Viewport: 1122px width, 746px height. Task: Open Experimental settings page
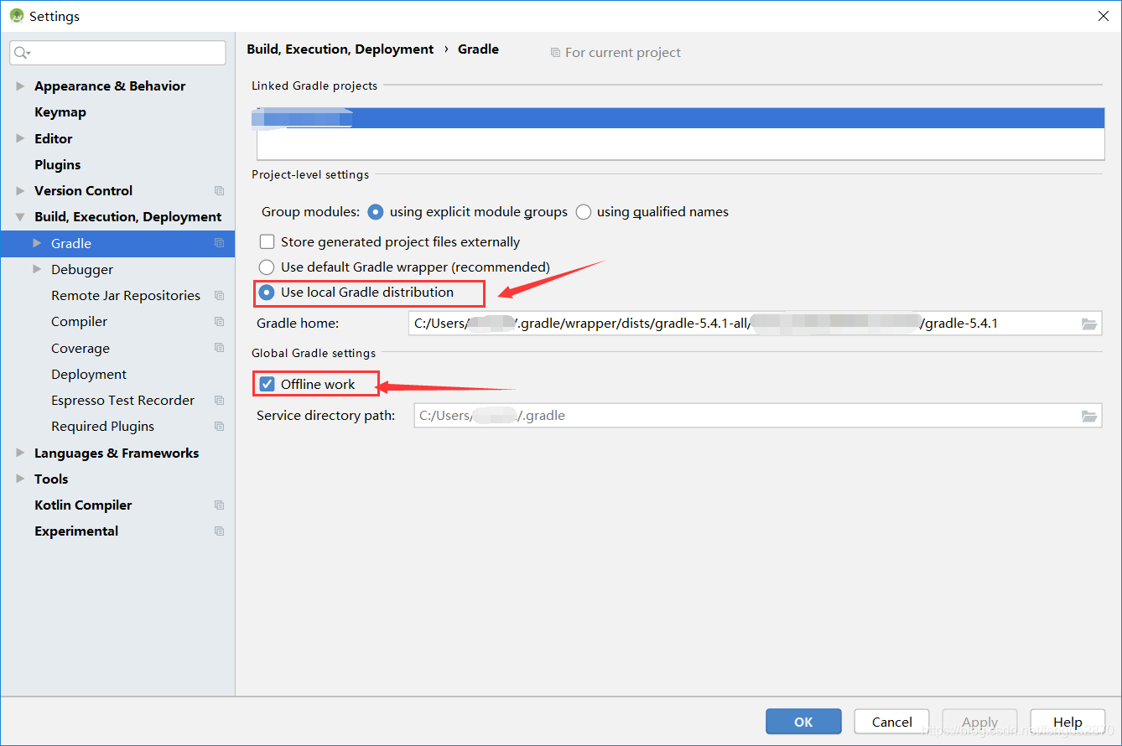coord(76,531)
